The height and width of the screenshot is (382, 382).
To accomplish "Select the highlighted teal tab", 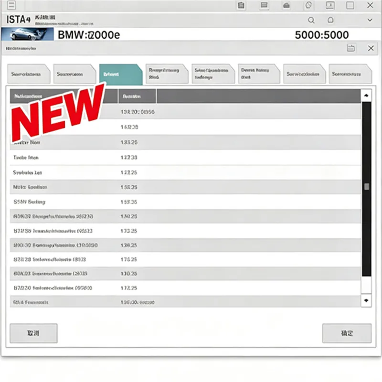I will click(x=121, y=74).
